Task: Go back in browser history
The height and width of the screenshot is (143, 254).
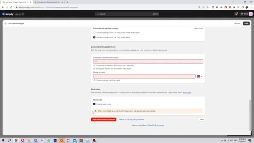Action: [x=3, y=7]
